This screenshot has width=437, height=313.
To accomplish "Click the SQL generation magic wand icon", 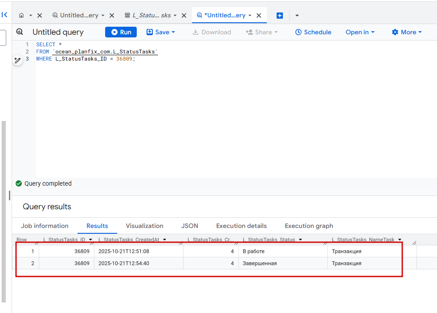I will click(x=17, y=60).
